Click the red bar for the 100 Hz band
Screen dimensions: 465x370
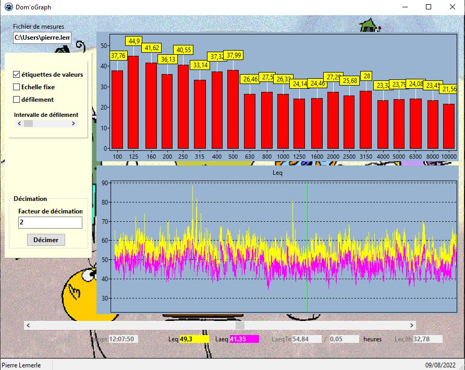tap(118, 110)
